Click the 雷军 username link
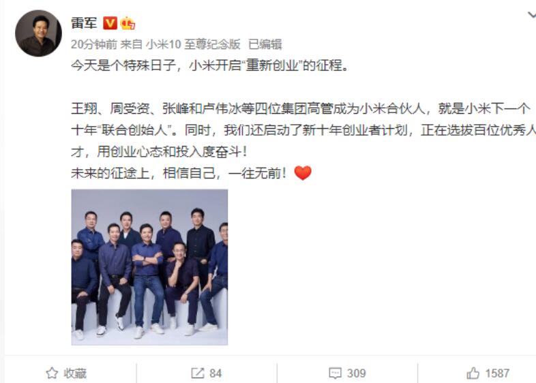 pos(84,23)
